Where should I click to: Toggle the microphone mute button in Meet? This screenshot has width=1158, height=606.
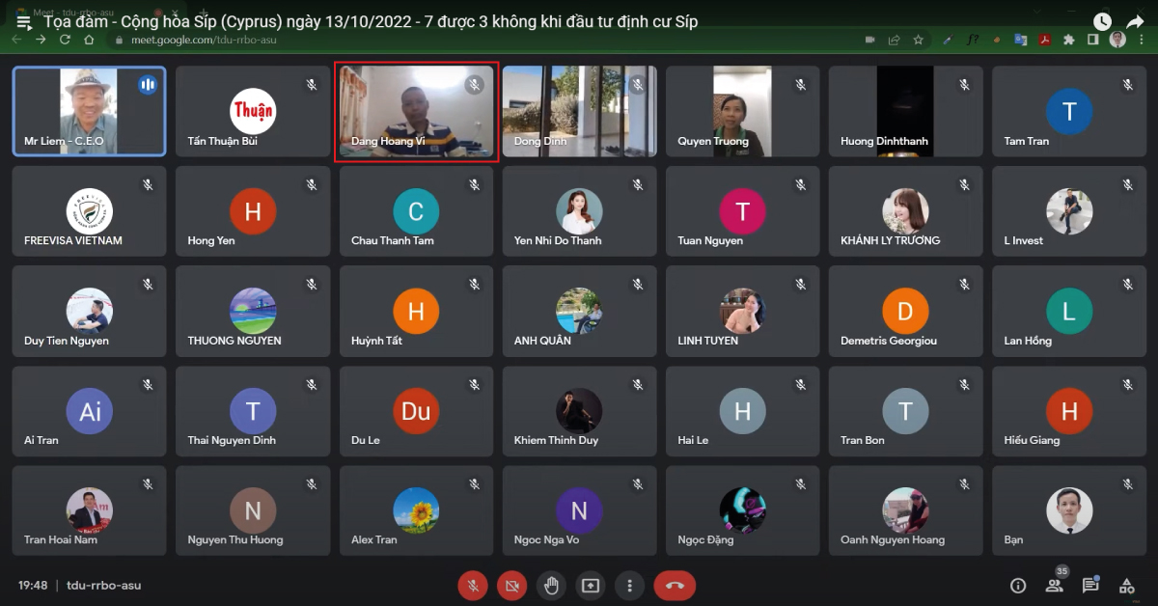click(473, 585)
